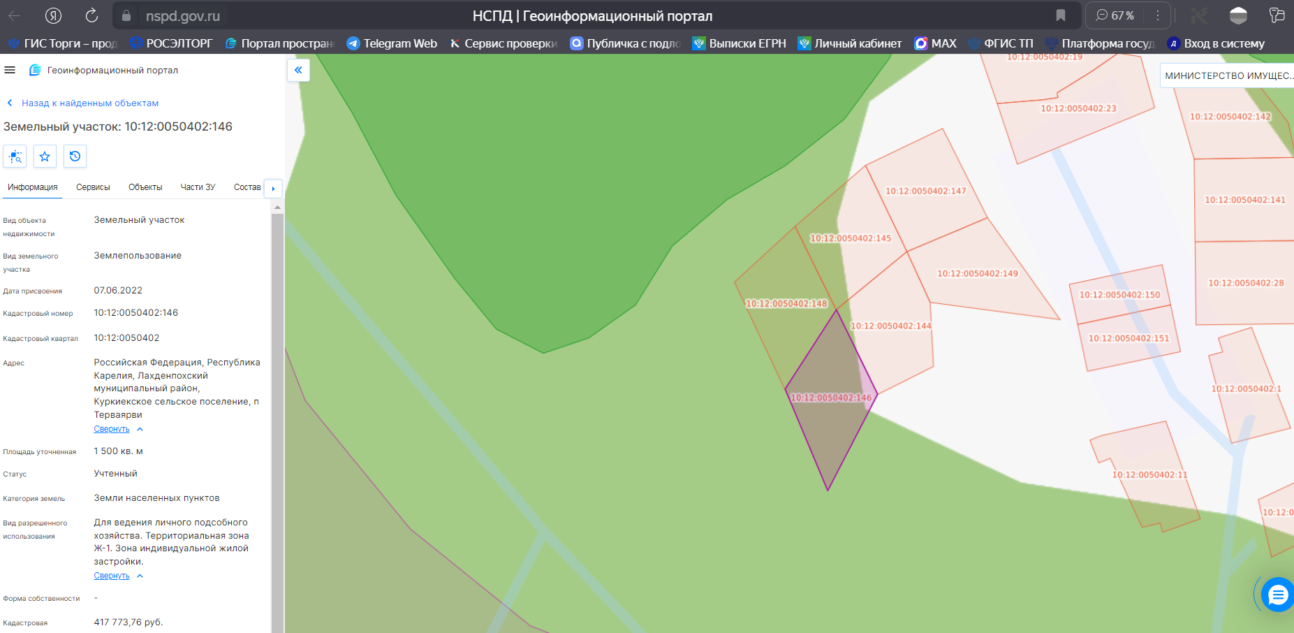Collapse the side panel with the double chevron
The width and height of the screenshot is (1294, 633).
pyautogui.click(x=298, y=70)
